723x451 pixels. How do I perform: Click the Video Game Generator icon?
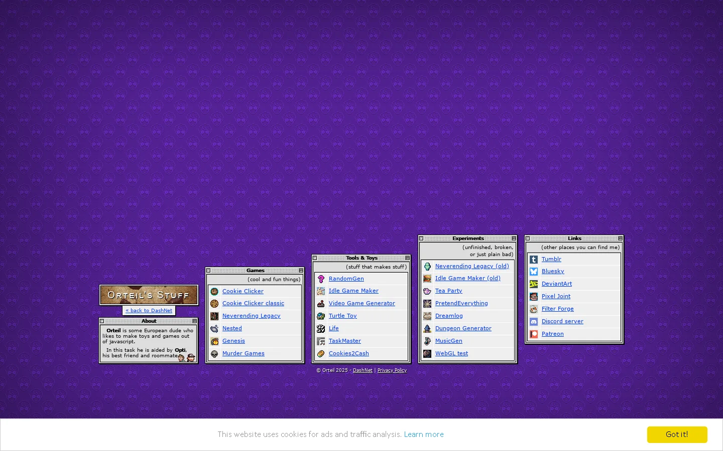[x=321, y=304]
